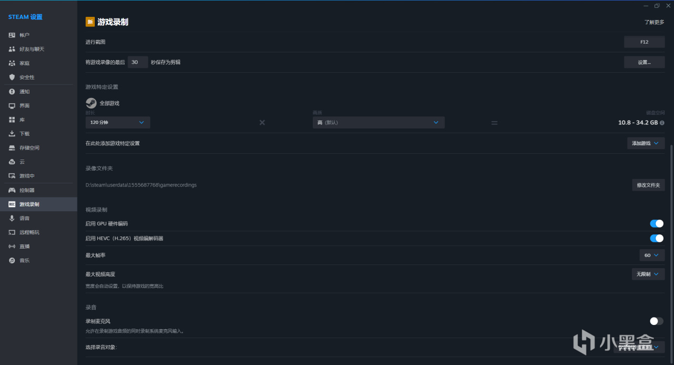Click the 安全性 shield icon

[12, 77]
